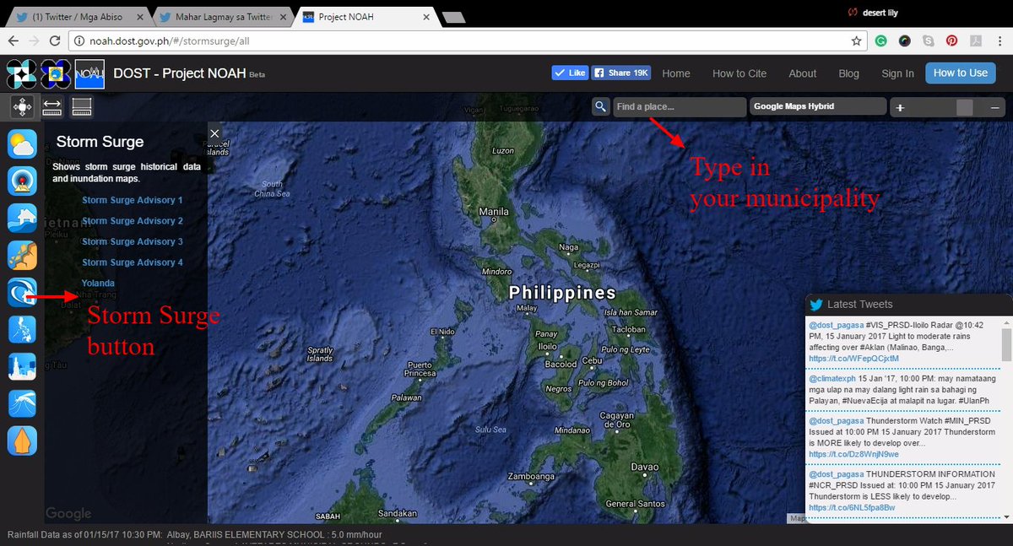
Task: Open Storm Surge Advisory 1
Action: pyautogui.click(x=133, y=200)
